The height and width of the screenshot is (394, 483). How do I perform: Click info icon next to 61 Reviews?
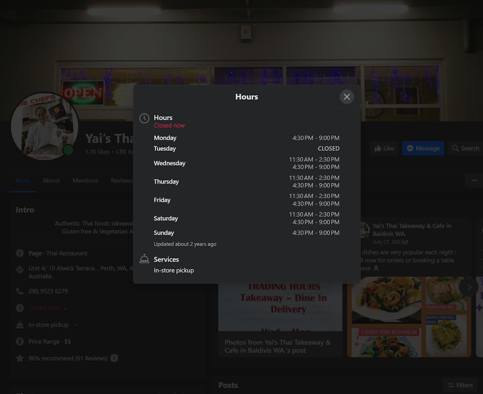tap(114, 358)
